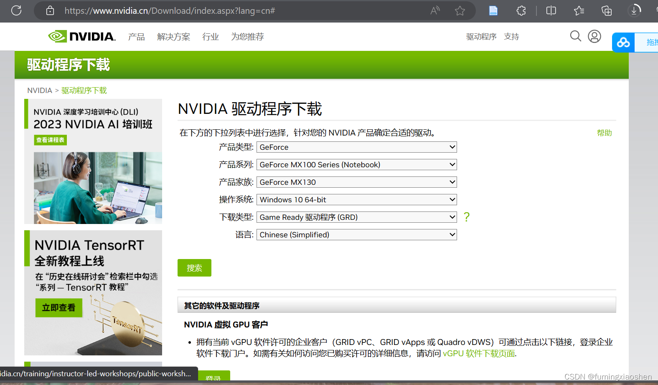Open collections icon
Screen dimensions: 658x385
click(607, 10)
